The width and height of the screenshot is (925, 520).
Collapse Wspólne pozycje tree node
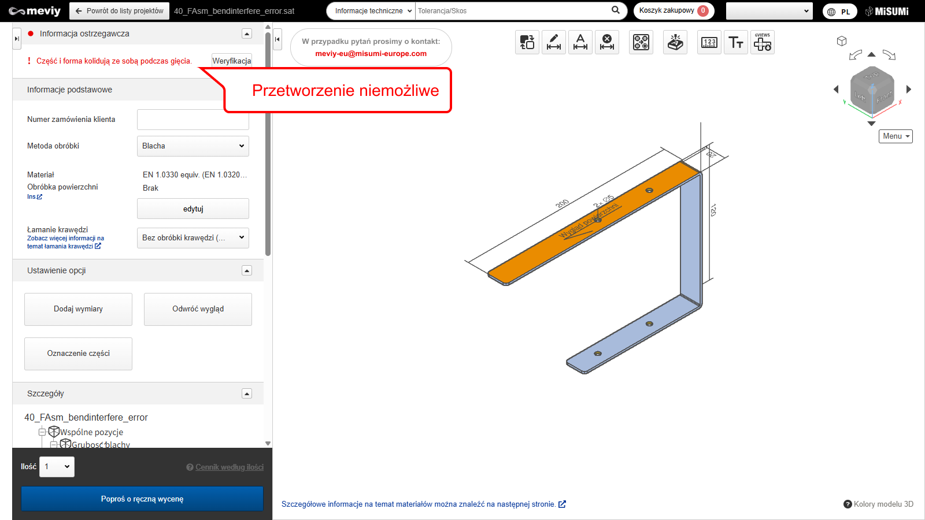click(42, 432)
